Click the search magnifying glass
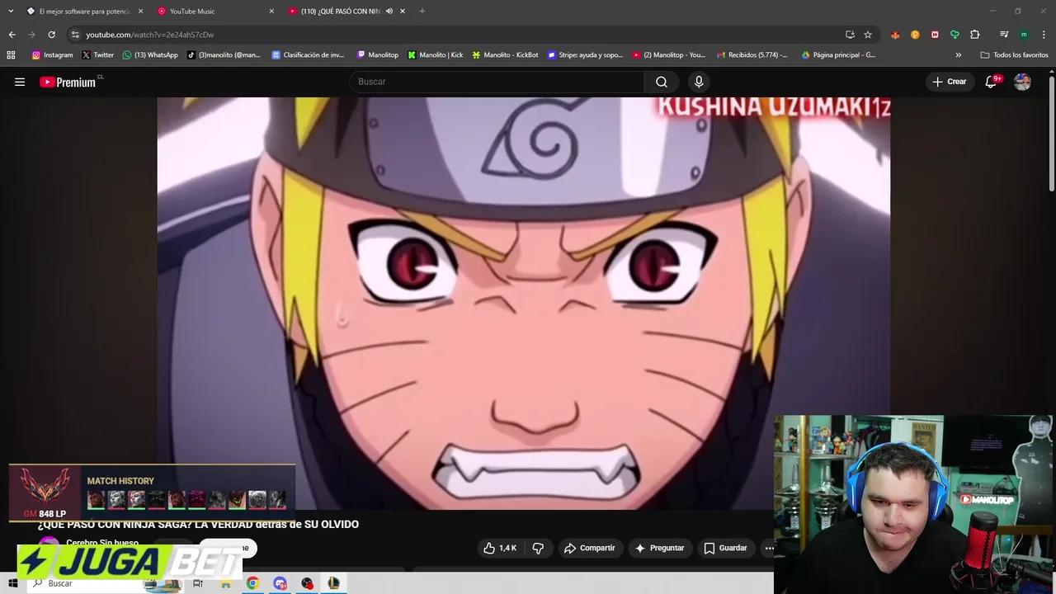Image resolution: width=1056 pixels, height=594 pixels. click(662, 81)
